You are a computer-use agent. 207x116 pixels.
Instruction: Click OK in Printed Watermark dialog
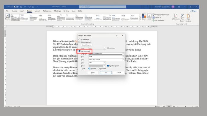click(106, 73)
